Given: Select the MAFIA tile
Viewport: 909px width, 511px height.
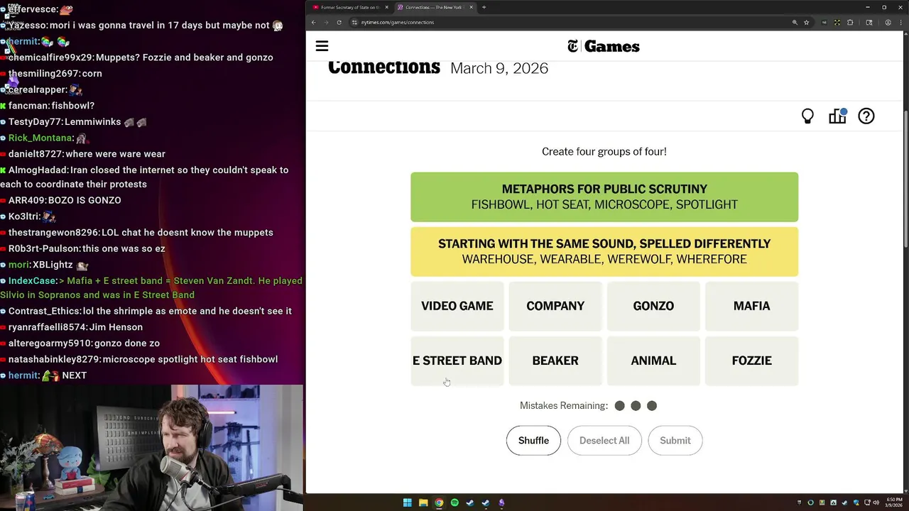Looking at the screenshot, I should click(751, 306).
